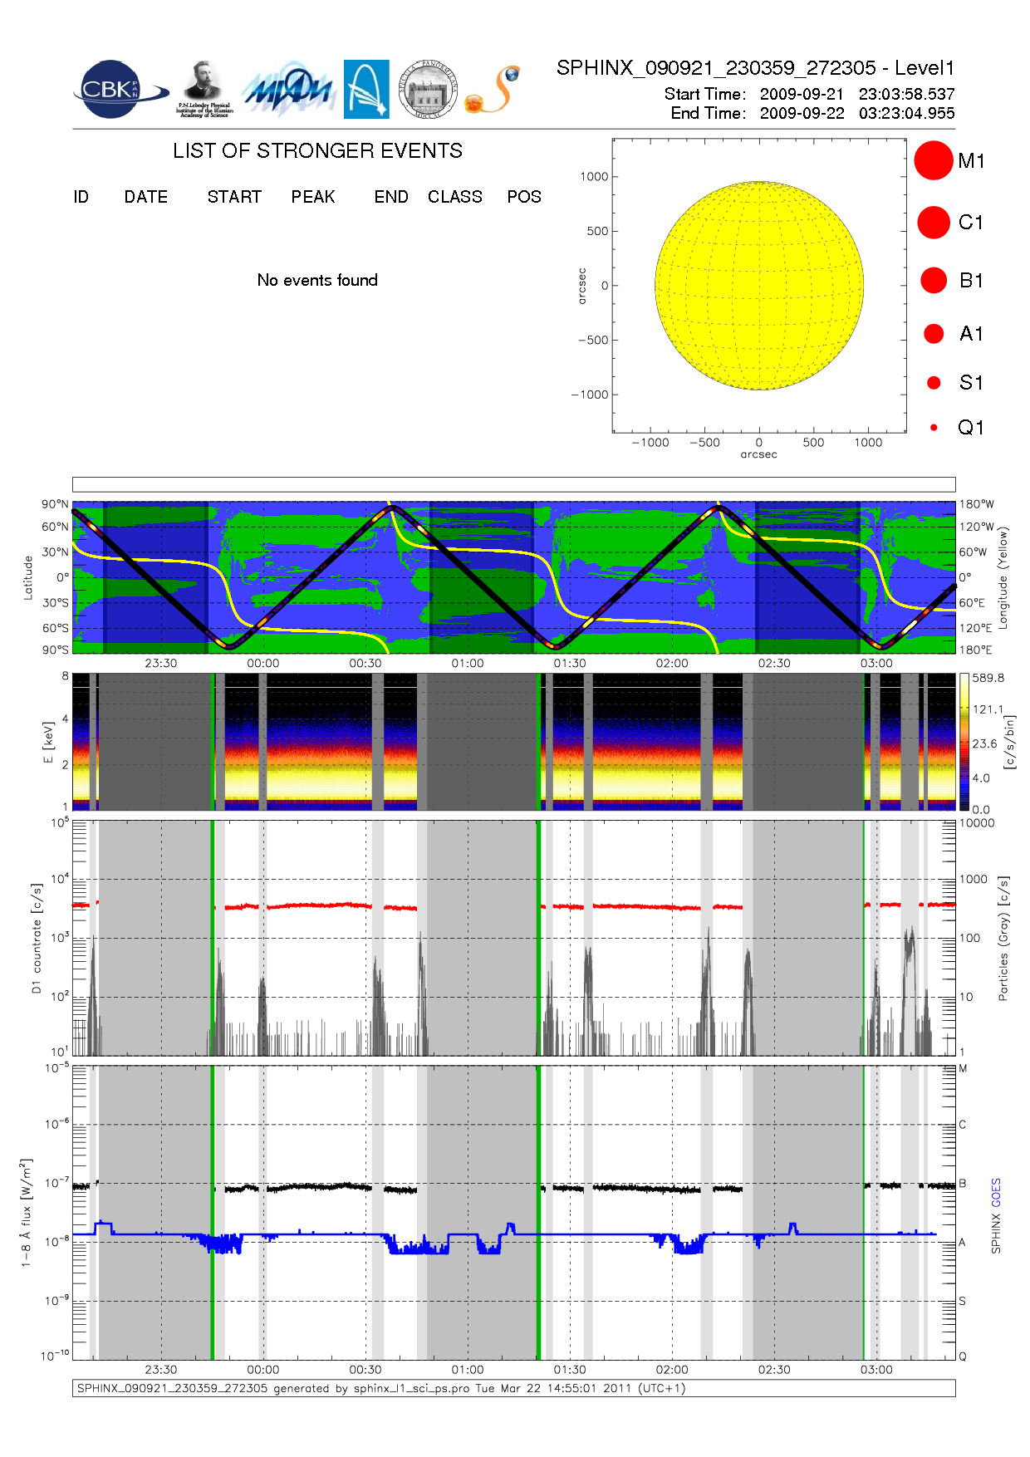The image size is (1030, 1457).
Task: Click the yellow solar disk center
Action: (x=758, y=286)
